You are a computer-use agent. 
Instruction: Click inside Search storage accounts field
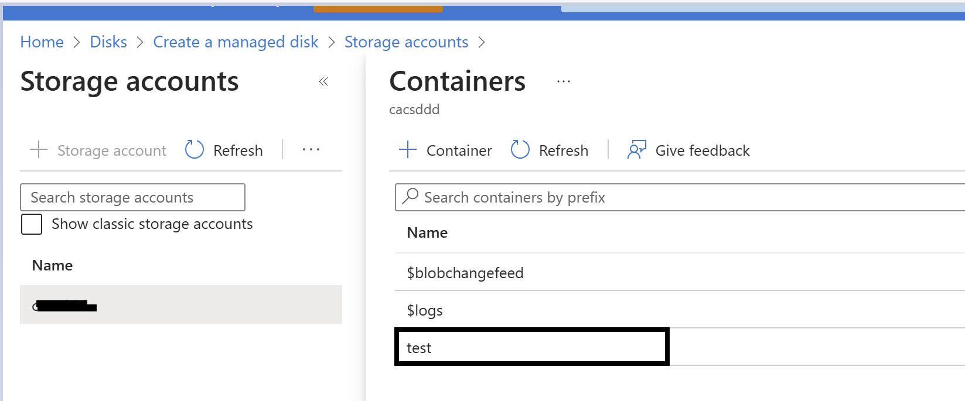(133, 197)
